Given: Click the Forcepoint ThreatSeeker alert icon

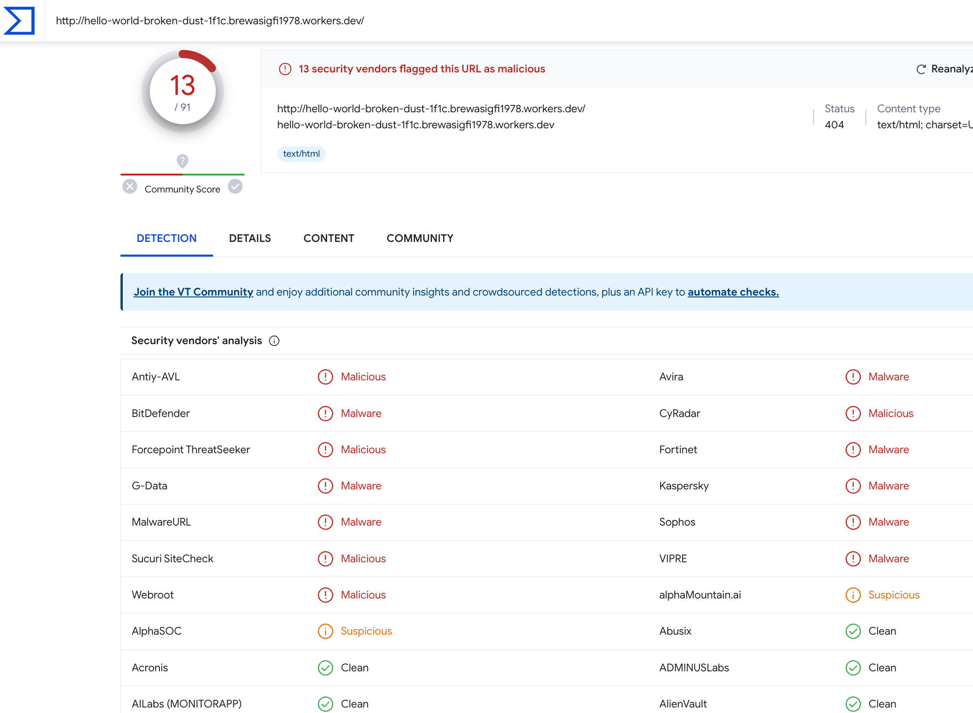Looking at the screenshot, I should (325, 450).
